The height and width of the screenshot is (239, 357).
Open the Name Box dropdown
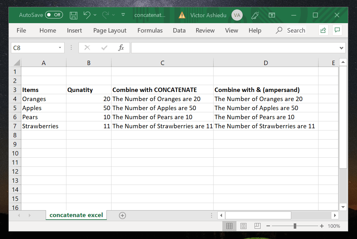[x=59, y=48]
